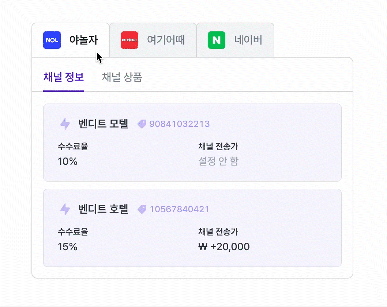Screen dimensions: 387x307
Task: Click the tag icon before 10567840421
Action: pyautogui.click(x=142, y=209)
